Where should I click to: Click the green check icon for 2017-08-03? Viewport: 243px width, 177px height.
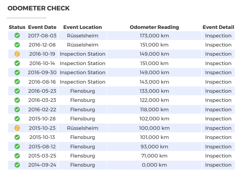coord(17,36)
